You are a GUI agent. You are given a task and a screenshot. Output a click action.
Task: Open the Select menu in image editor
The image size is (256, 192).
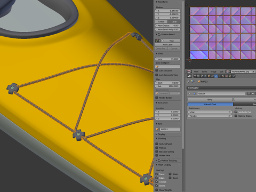click(204, 71)
